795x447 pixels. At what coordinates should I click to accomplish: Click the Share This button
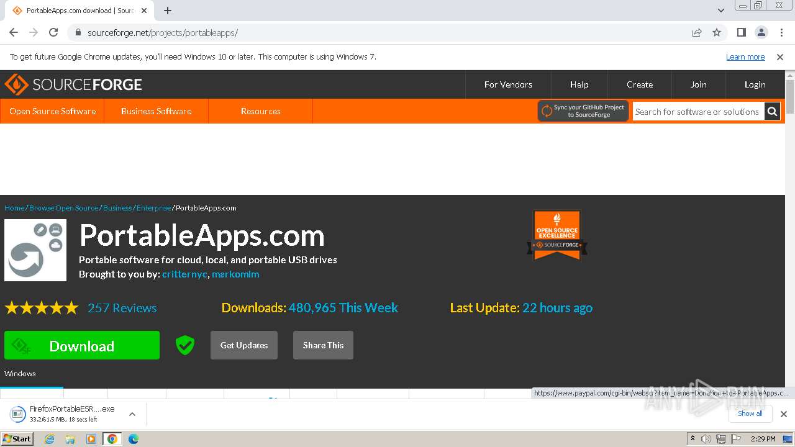[x=323, y=345]
